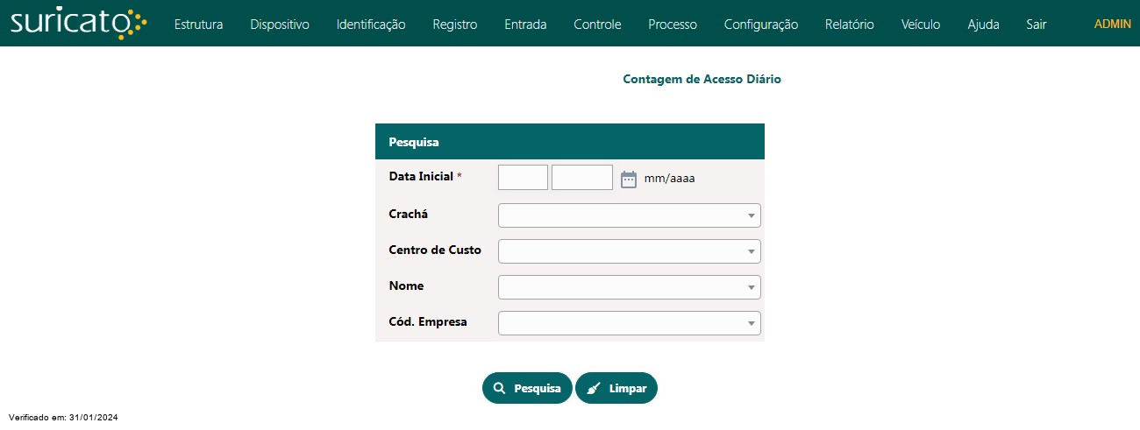Click the month input field of Data Inicial
Screen dimensions: 1140x430
523,178
